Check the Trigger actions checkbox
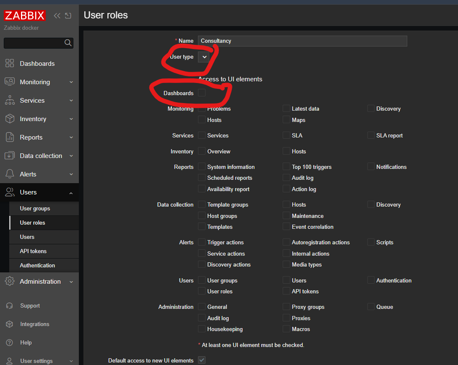 pos(202,242)
